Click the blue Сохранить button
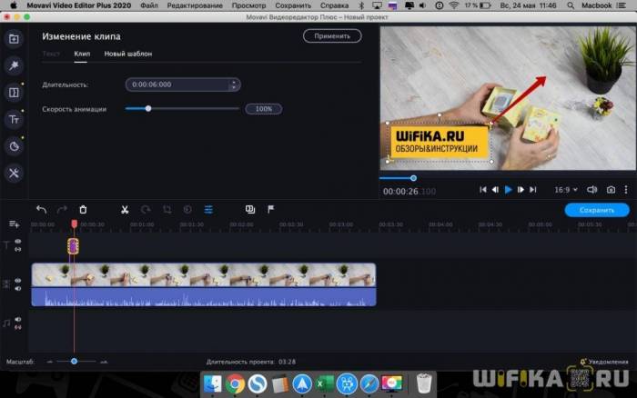 tap(596, 210)
